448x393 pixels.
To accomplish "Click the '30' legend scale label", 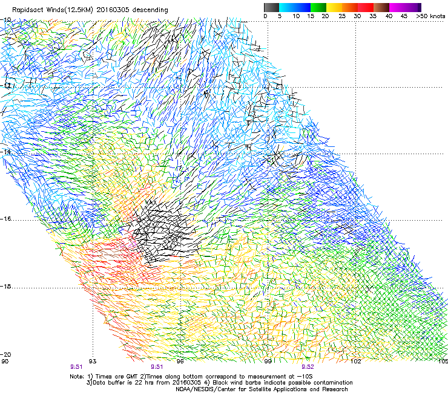I will pos(357,16).
